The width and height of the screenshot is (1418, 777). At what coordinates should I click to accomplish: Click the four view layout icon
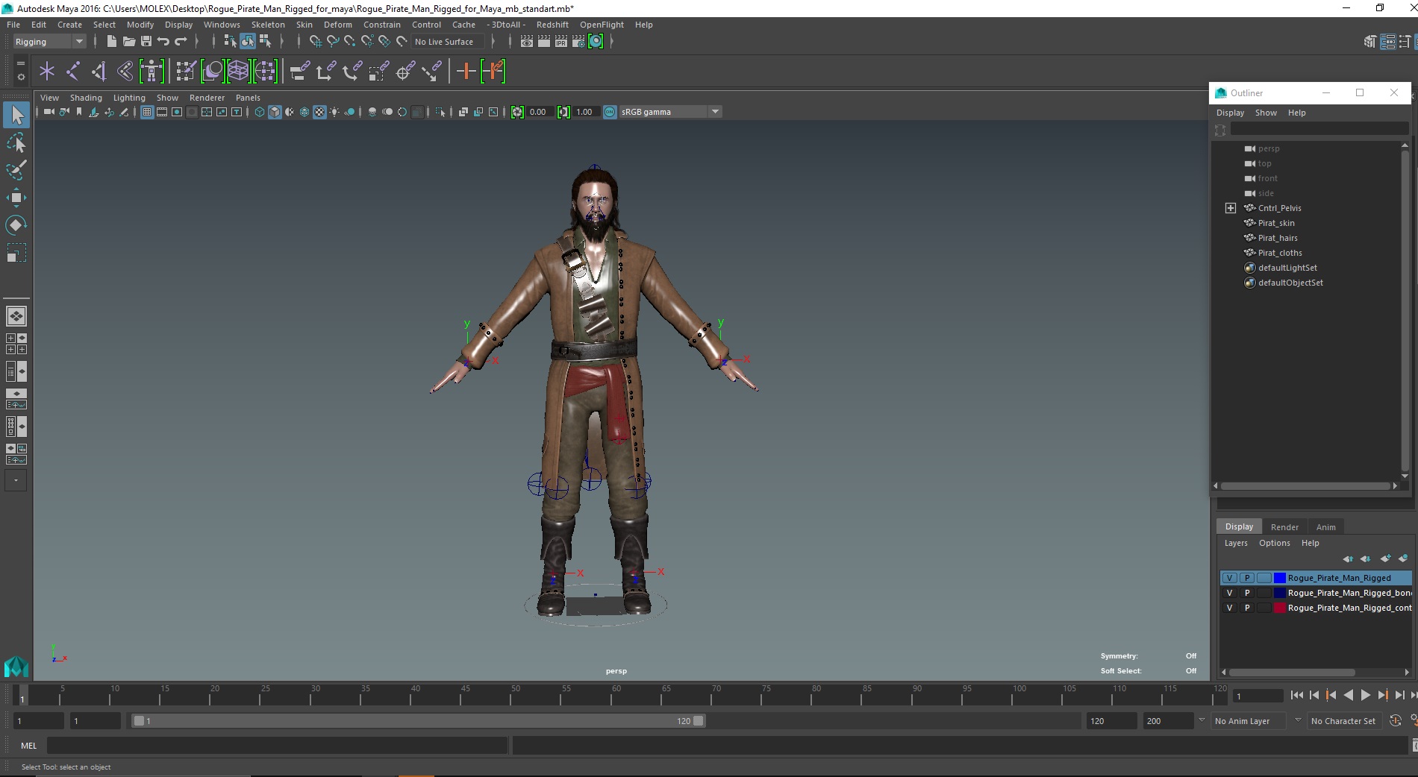point(16,344)
